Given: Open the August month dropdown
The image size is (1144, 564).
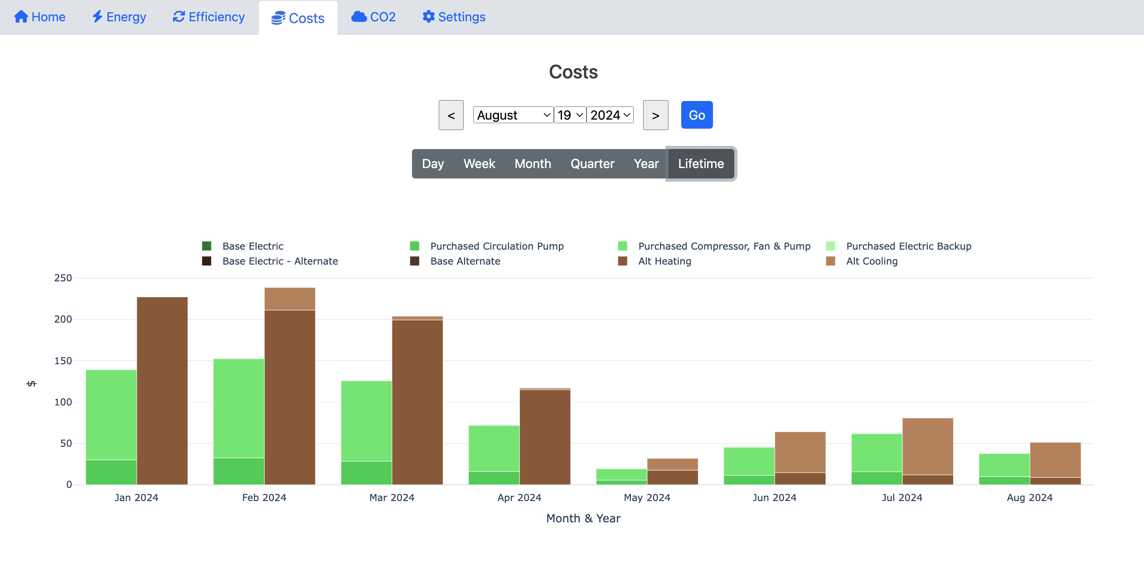Looking at the screenshot, I should (x=513, y=115).
